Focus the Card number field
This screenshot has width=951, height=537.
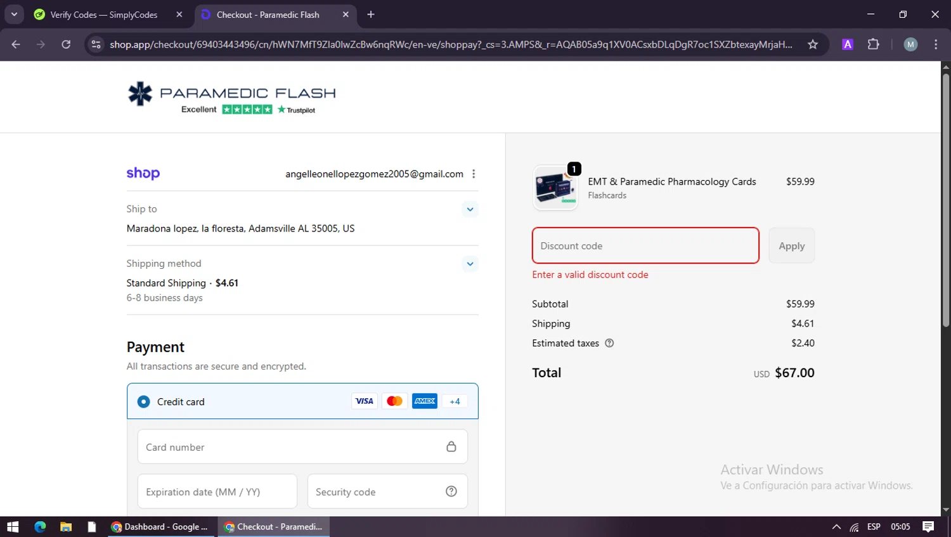(x=302, y=447)
